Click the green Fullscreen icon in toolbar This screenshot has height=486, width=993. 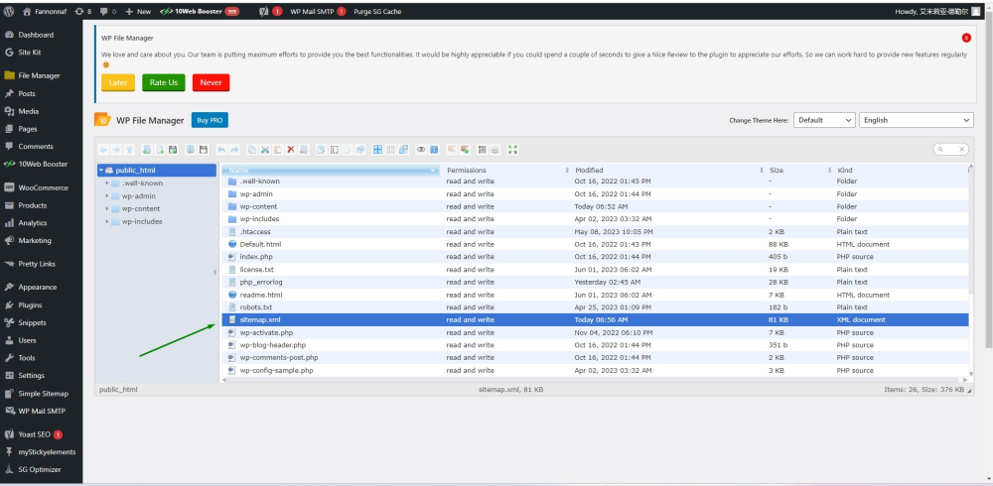tap(512, 150)
